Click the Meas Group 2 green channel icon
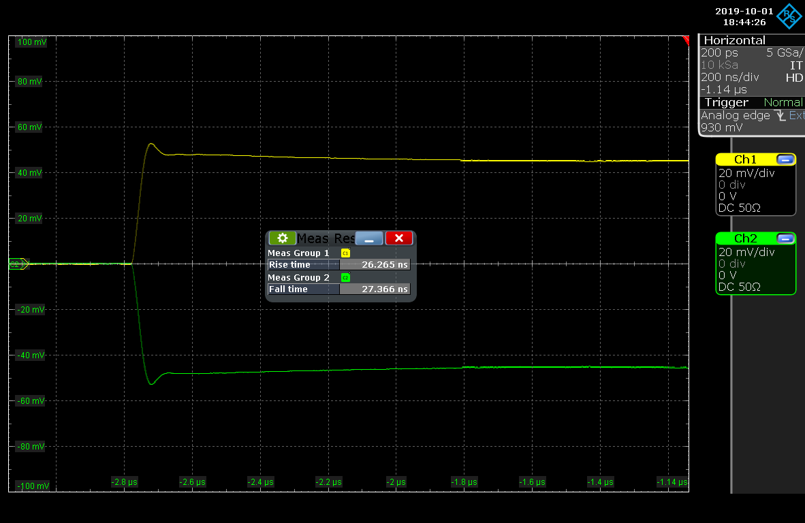This screenshot has height=523, width=805. click(x=345, y=278)
